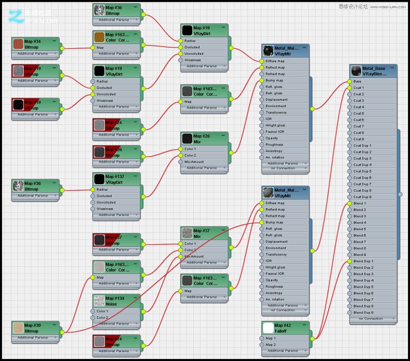Click Color 2 socket on Map #134 Noise
The height and width of the screenshot is (361, 410).
(x=93, y=318)
